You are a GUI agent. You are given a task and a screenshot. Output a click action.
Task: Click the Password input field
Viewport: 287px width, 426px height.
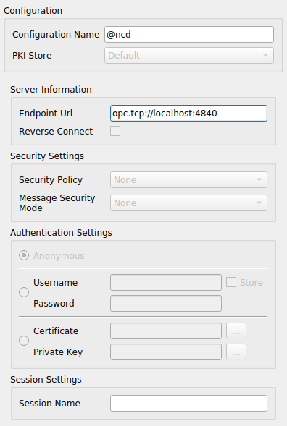click(166, 303)
